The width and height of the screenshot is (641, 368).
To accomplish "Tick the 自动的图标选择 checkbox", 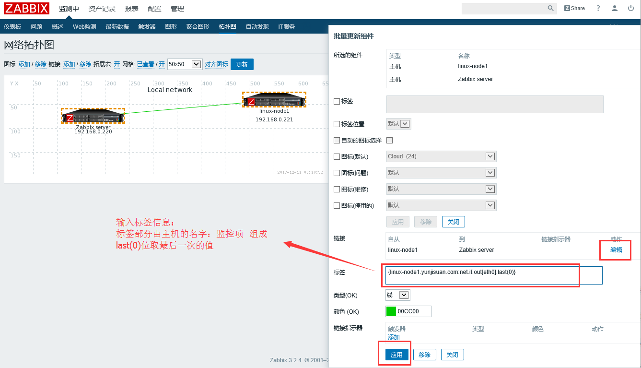I will point(337,140).
